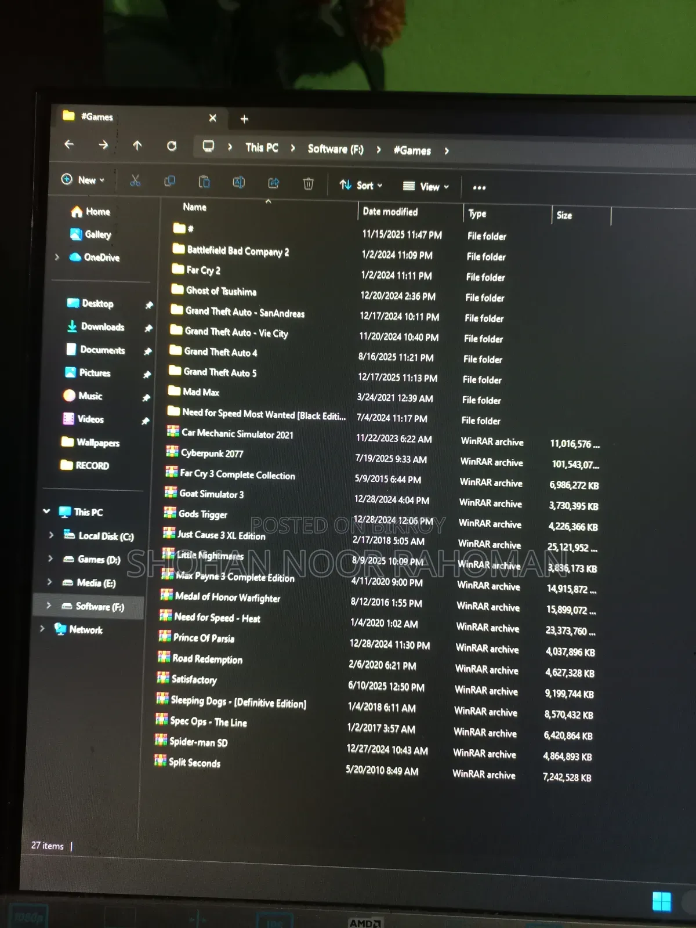Expand chevron after #Games in breadcrumb
Viewport: 696px width, 928px height.
pyautogui.click(x=447, y=151)
